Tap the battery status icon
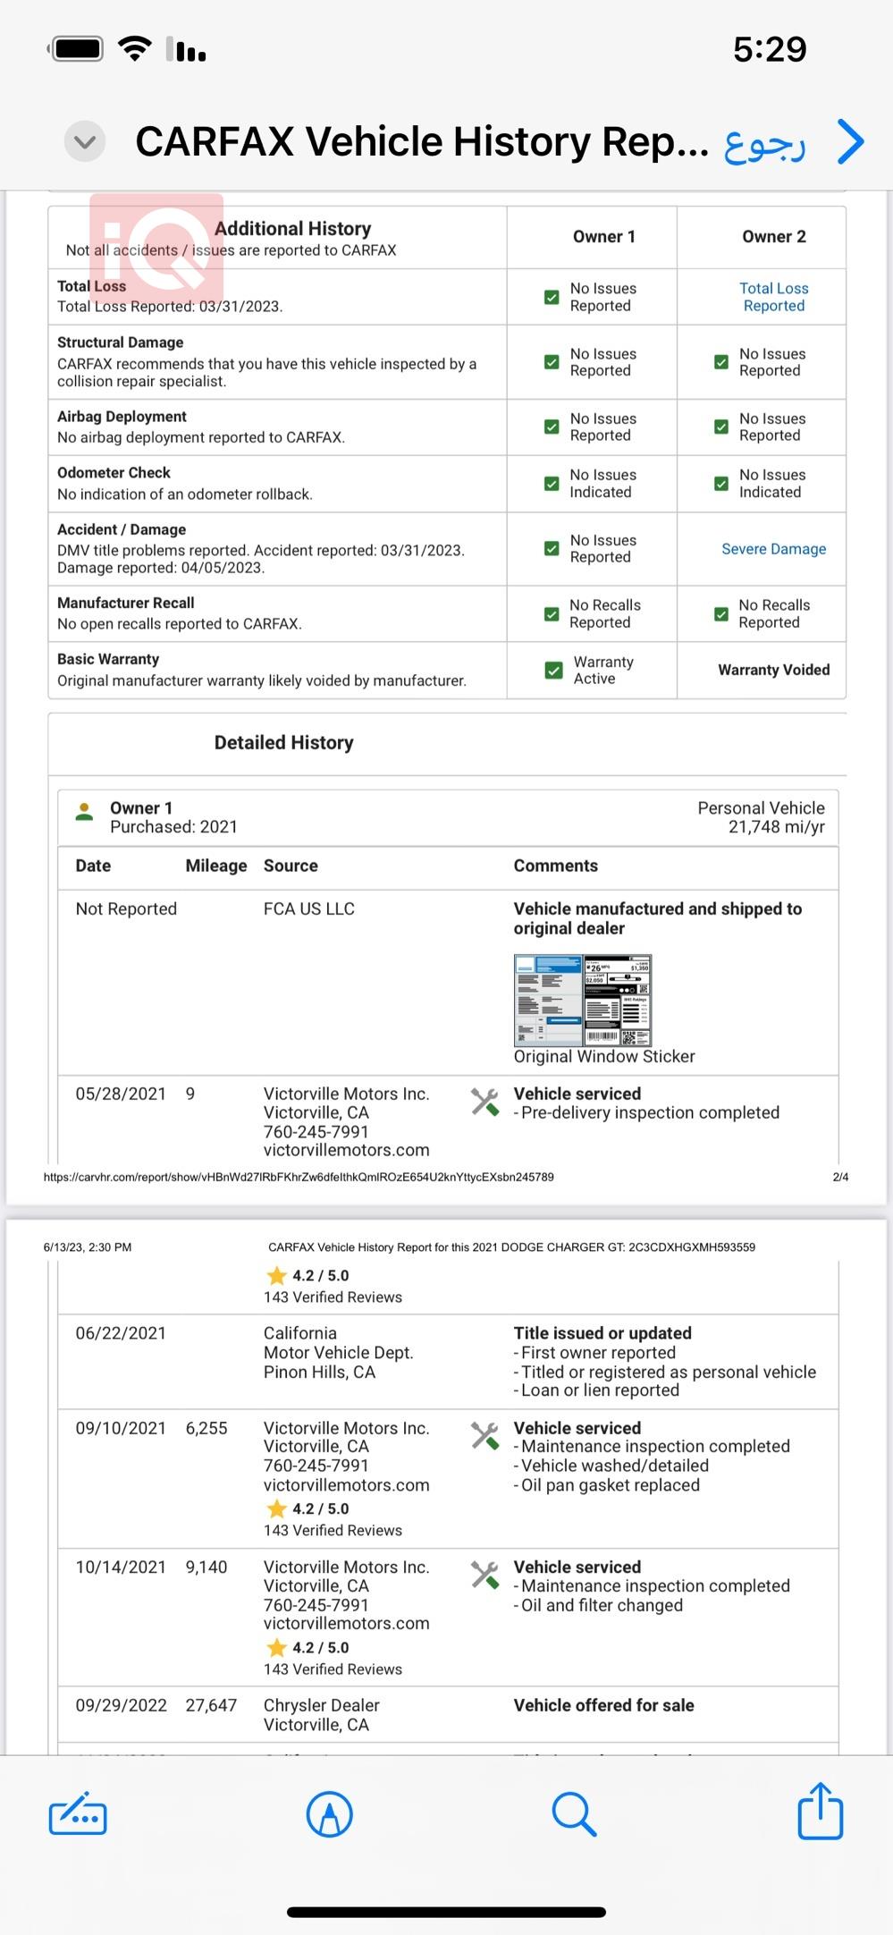 coord(77,48)
